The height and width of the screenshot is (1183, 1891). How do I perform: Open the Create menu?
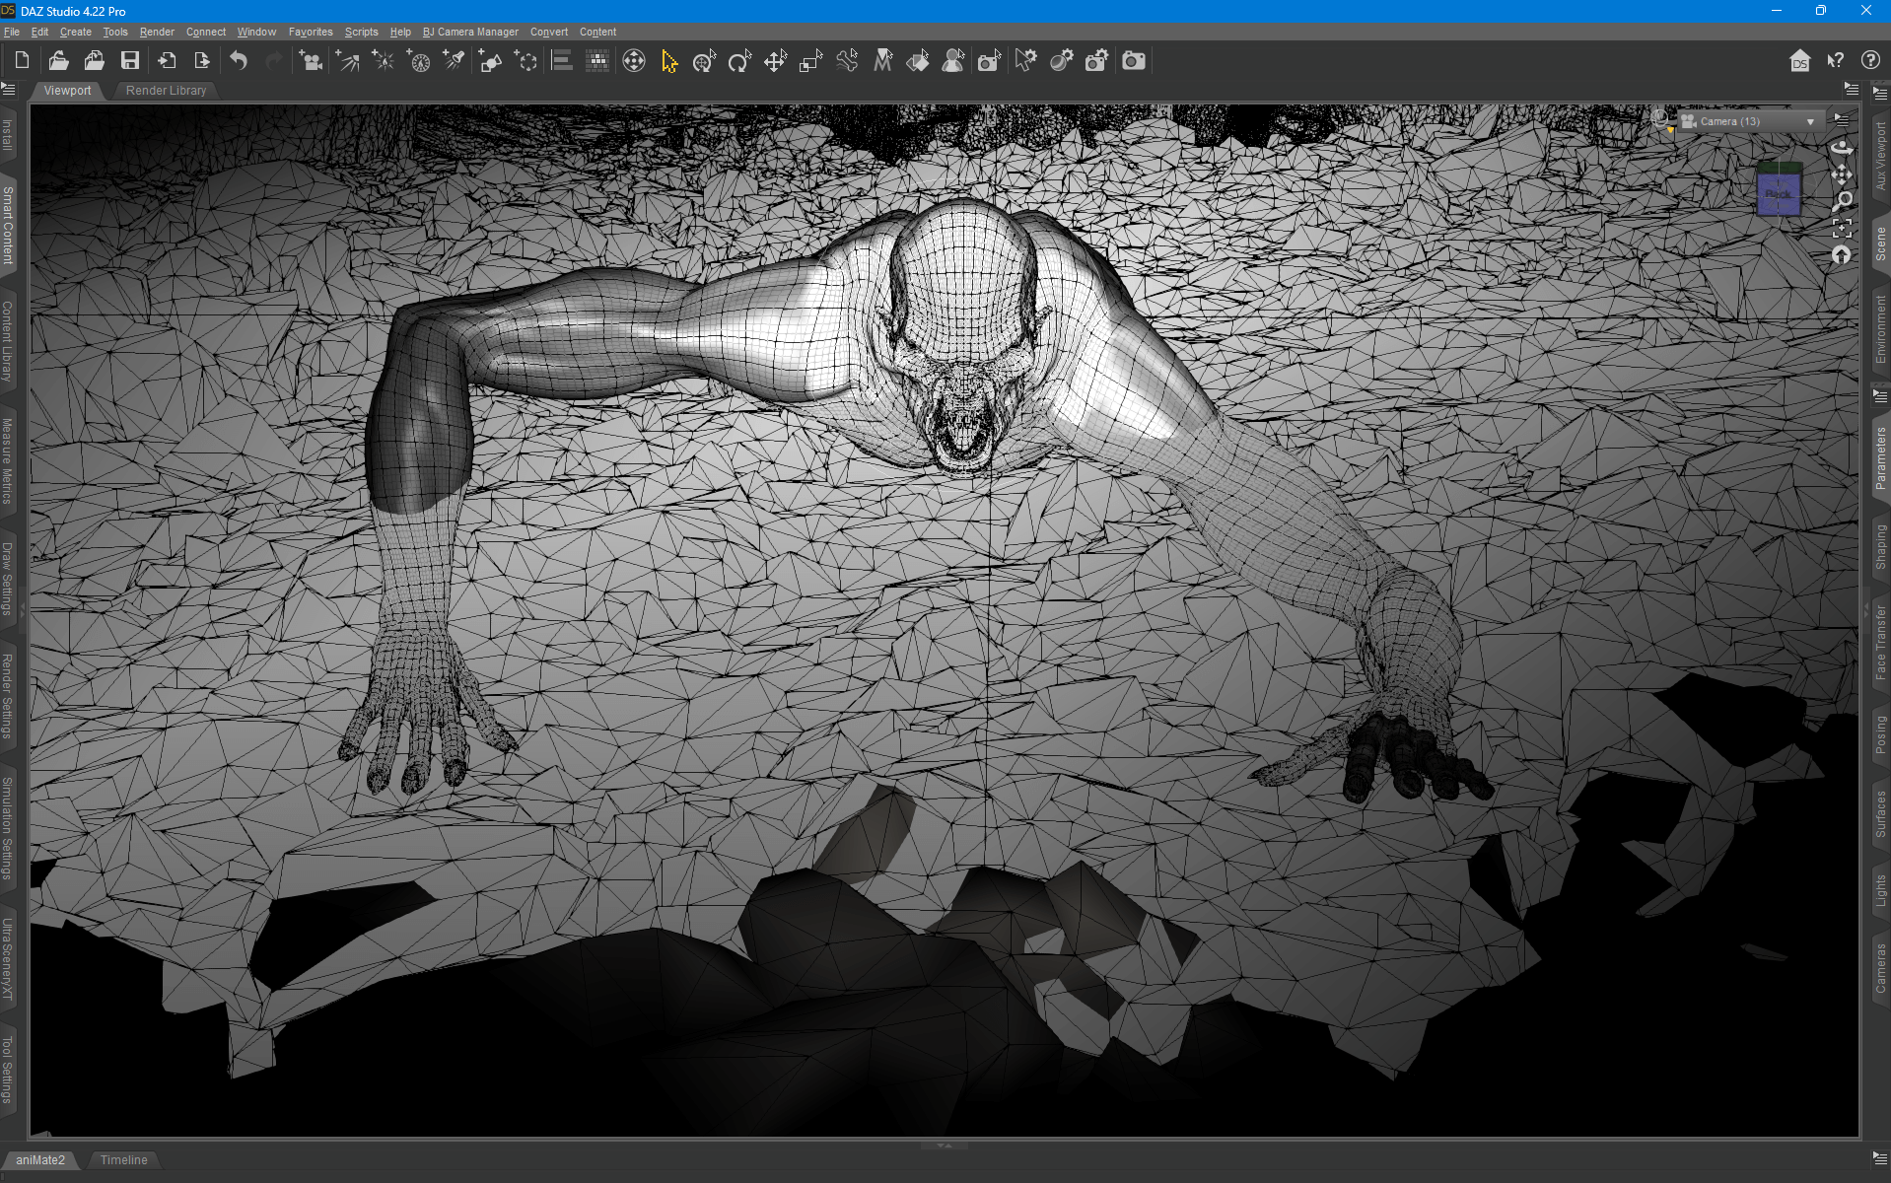pyautogui.click(x=76, y=32)
